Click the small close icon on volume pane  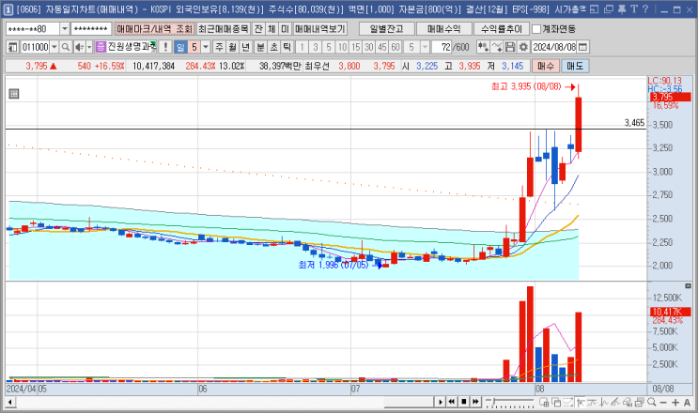[x=688, y=286]
